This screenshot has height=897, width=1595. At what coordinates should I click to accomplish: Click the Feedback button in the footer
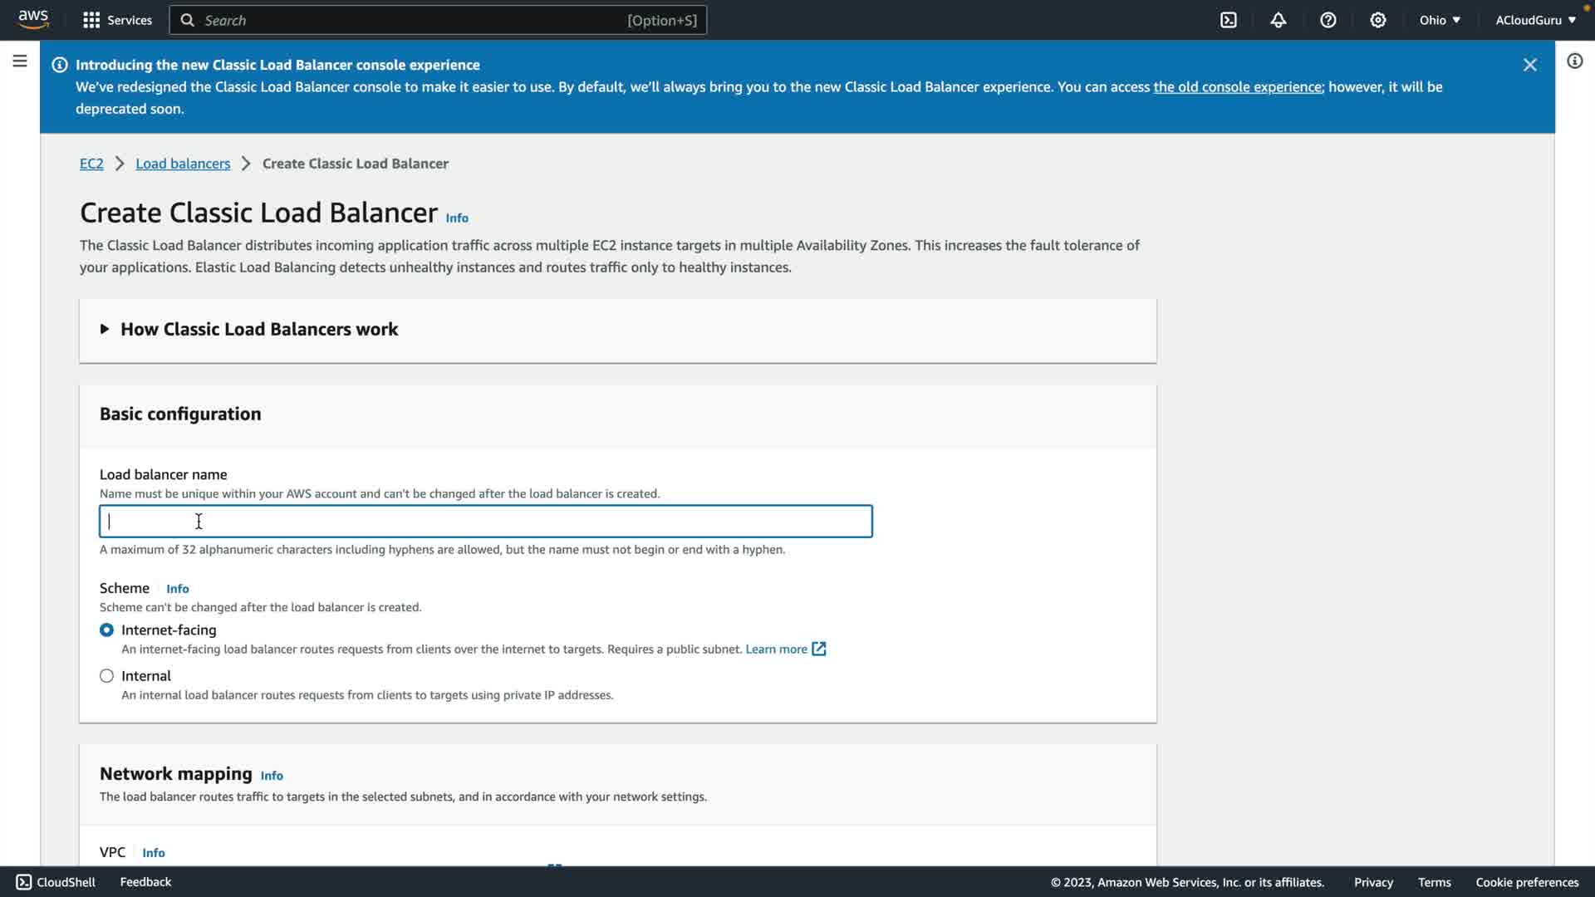click(145, 882)
